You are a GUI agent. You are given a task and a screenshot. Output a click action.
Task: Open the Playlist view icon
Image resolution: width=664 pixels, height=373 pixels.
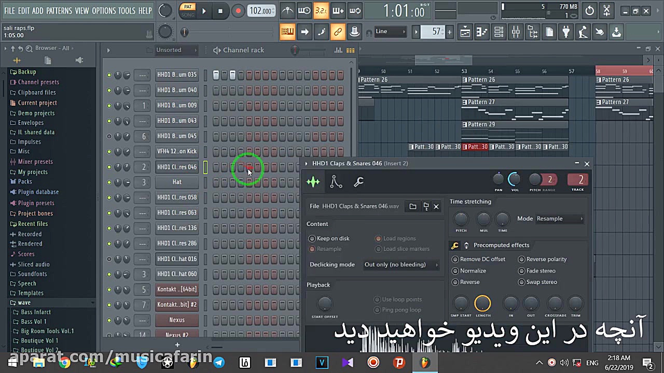[465, 32]
